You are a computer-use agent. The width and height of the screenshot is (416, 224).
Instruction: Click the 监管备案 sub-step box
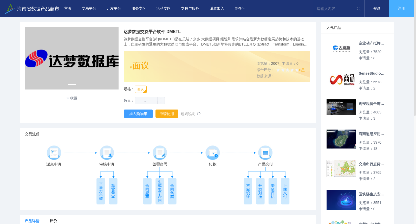pyautogui.click(x=113, y=191)
